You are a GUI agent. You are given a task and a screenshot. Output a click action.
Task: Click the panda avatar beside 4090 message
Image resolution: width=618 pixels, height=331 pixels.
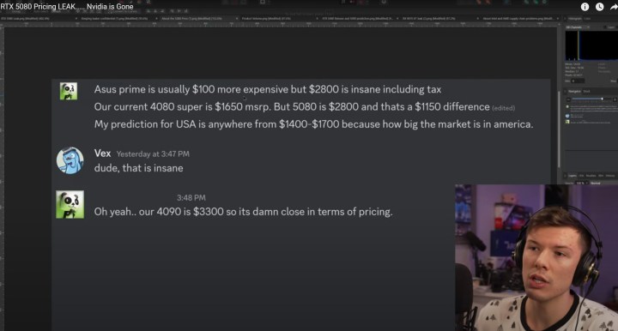pos(70,205)
